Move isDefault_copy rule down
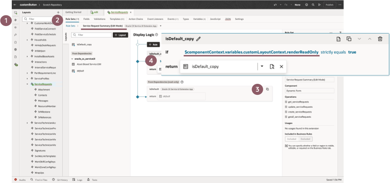 [359, 39]
